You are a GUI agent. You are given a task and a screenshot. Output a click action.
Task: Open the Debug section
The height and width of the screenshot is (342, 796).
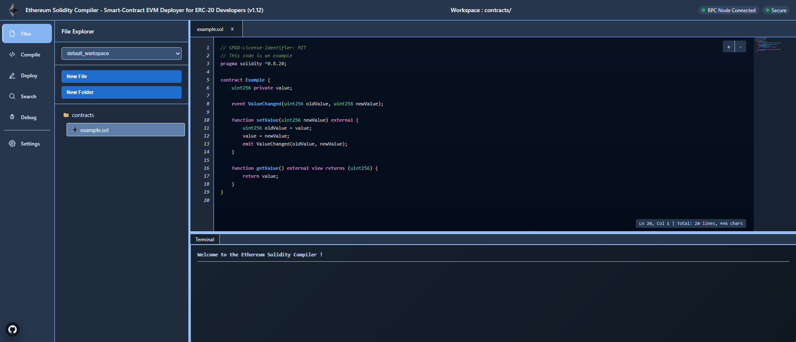click(27, 117)
